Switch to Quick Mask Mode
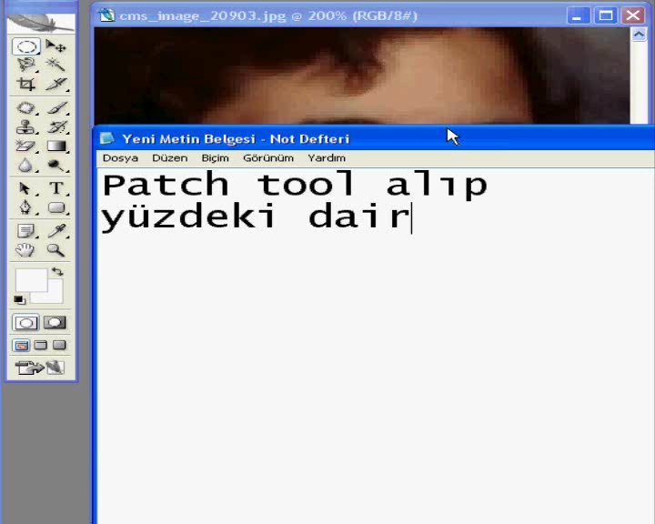 tap(55, 323)
